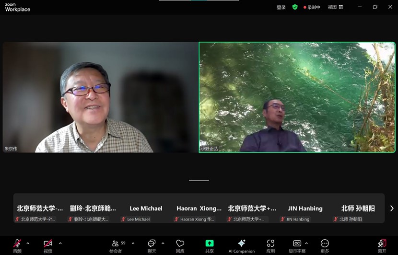Open the 回应 reactions heart icon
The image size is (398, 255).
180,243
